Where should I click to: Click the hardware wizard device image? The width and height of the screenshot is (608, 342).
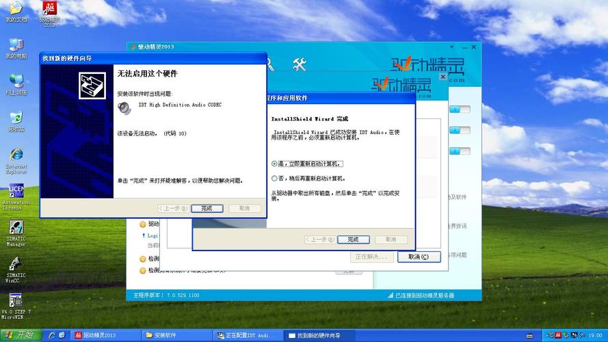pyautogui.click(x=92, y=85)
